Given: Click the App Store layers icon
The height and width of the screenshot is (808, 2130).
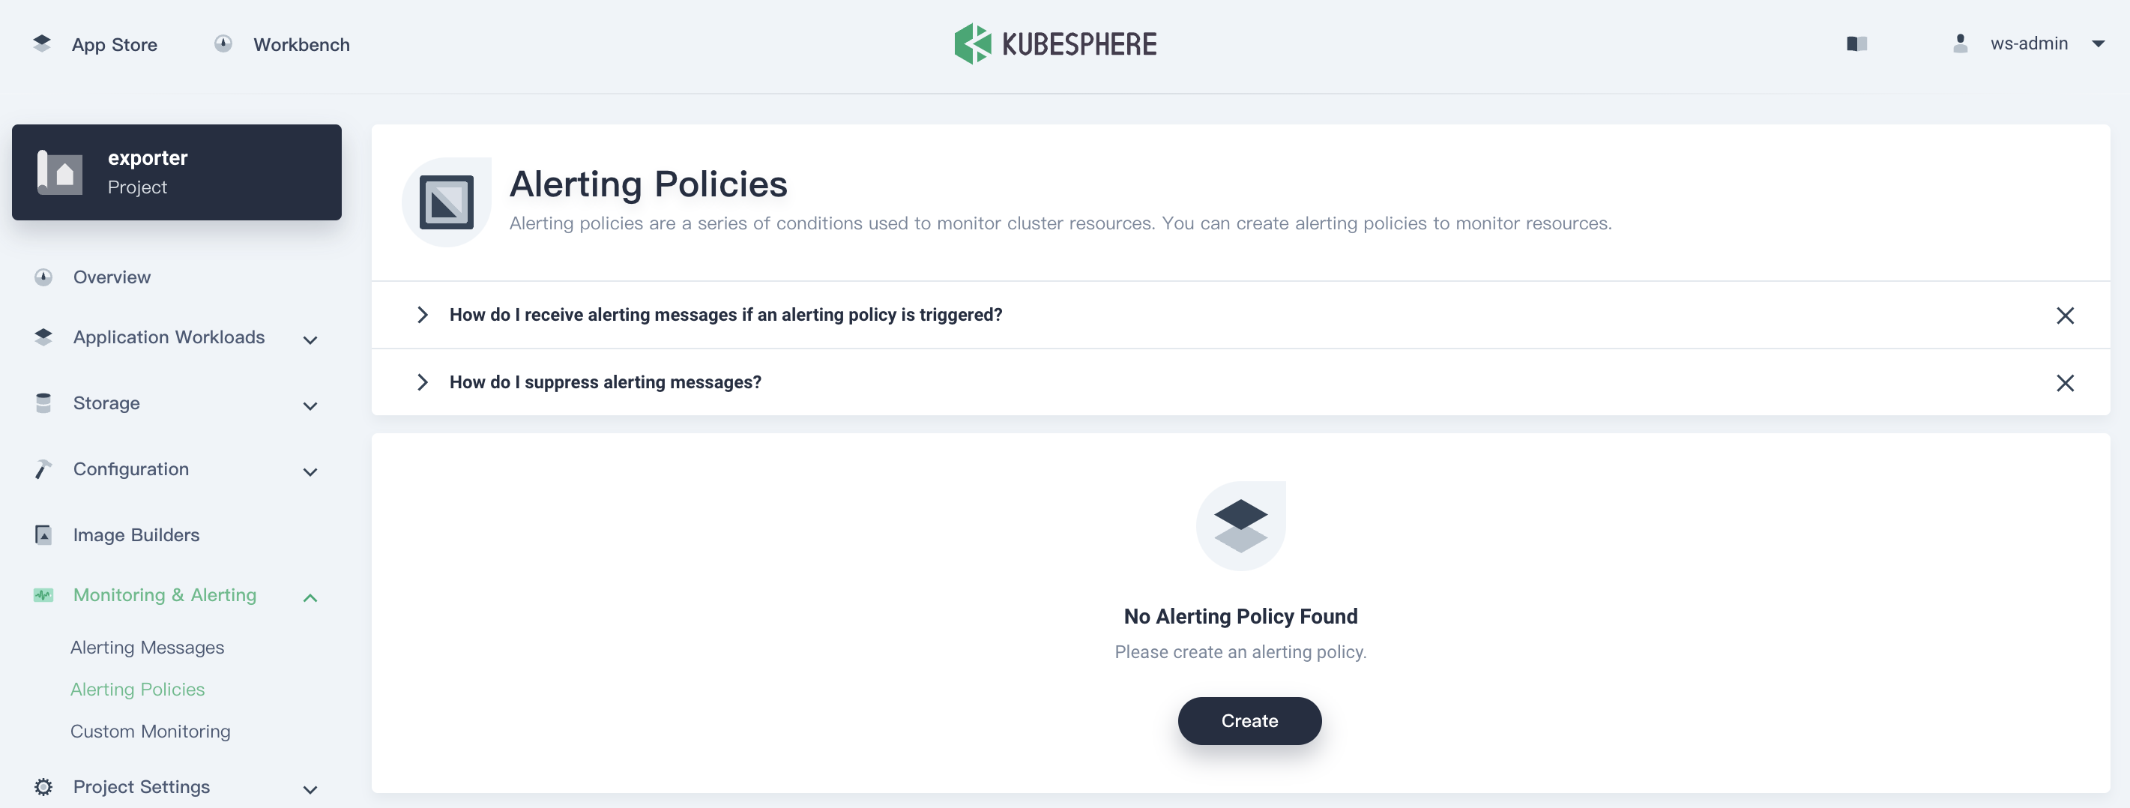Looking at the screenshot, I should click(x=42, y=43).
